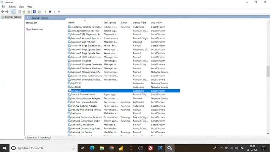Click the Microsoft iSCSI Initiator service gear icon
This screenshot has height=152, width=270.
[69, 57]
